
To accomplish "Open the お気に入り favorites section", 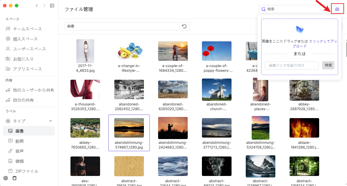I will click(23, 59).
